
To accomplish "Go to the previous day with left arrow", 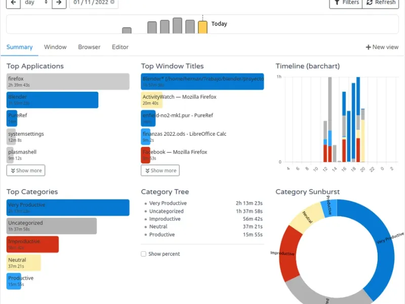I will point(13,3).
